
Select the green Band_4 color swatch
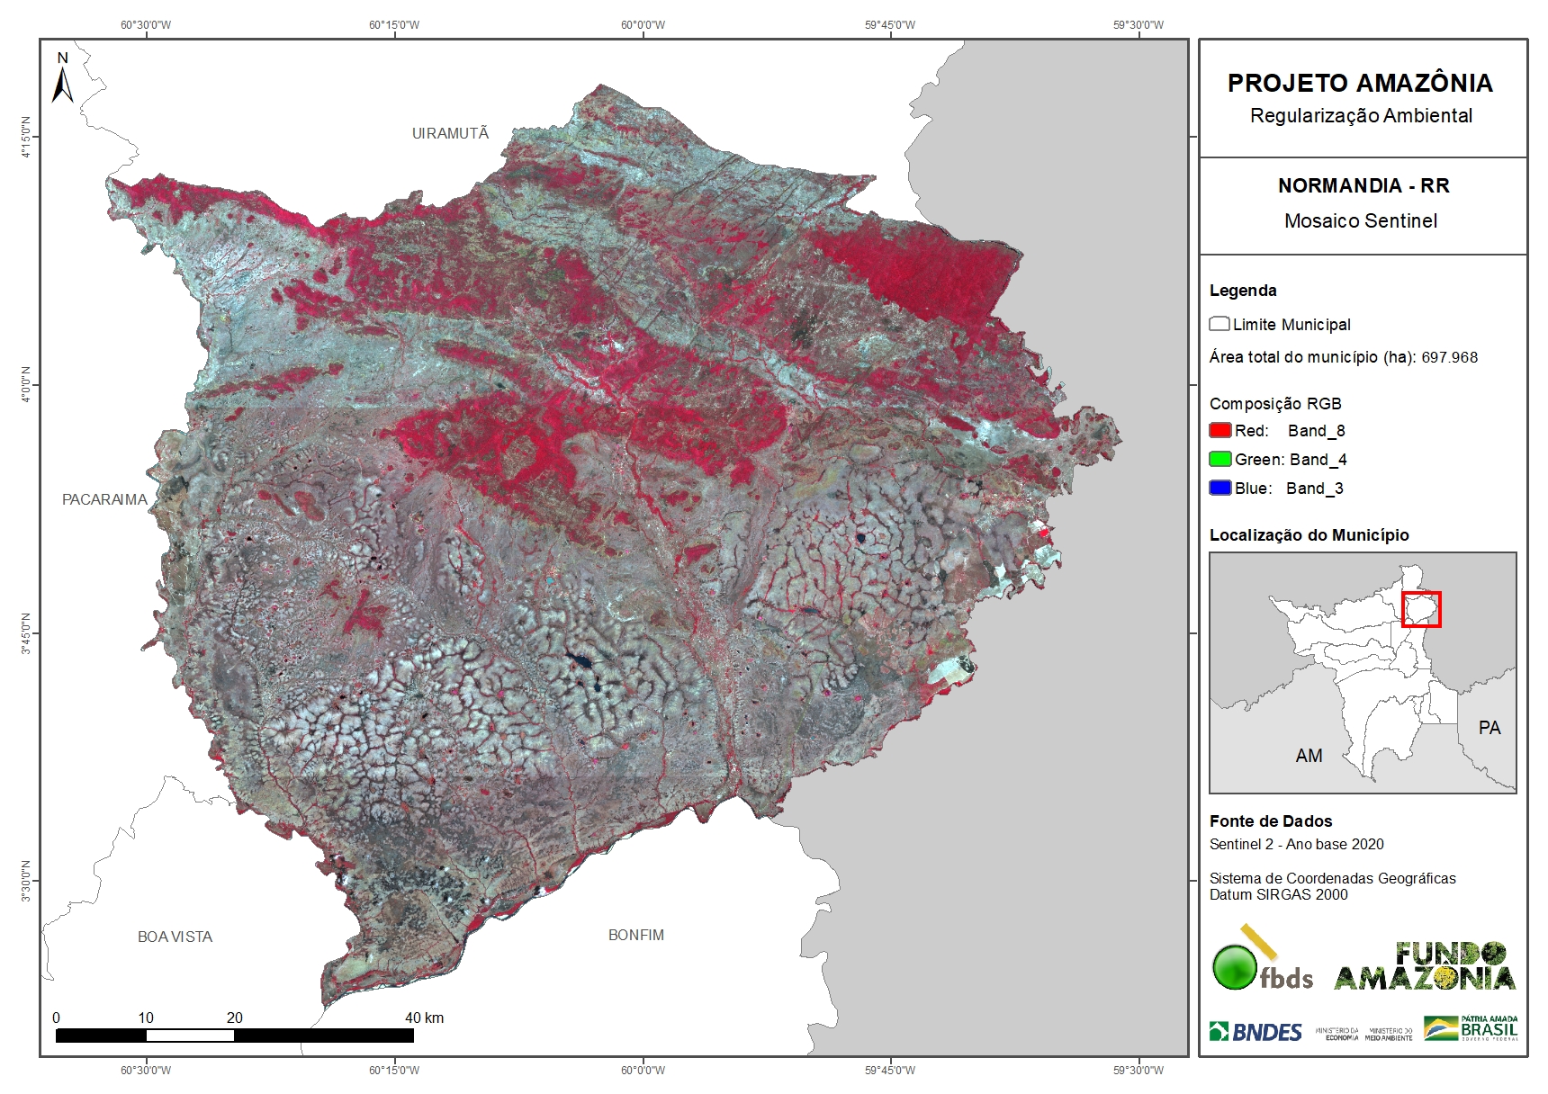tap(1219, 459)
